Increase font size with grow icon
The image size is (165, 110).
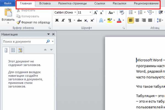click(x=95, y=13)
